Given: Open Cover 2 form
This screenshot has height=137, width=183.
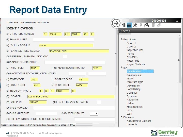Looking at the screenshot, I should point(131,47).
